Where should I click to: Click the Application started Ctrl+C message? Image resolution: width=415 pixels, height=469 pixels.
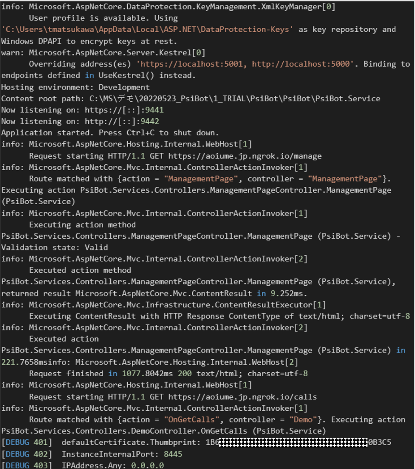110,133
